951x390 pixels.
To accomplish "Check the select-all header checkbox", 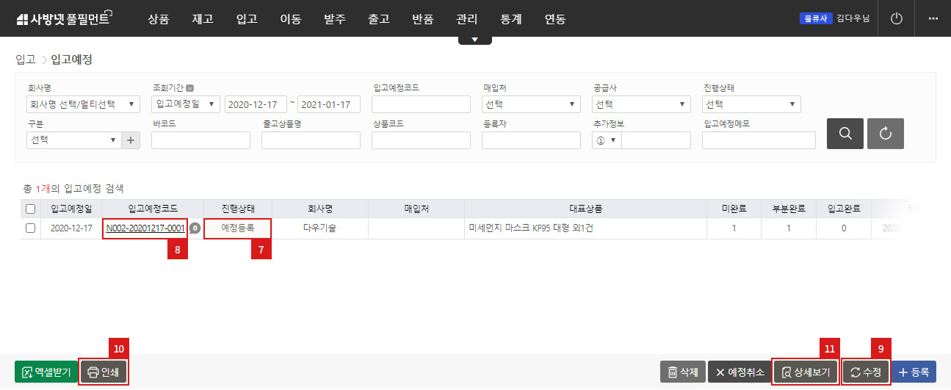I will tap(30, 209).
